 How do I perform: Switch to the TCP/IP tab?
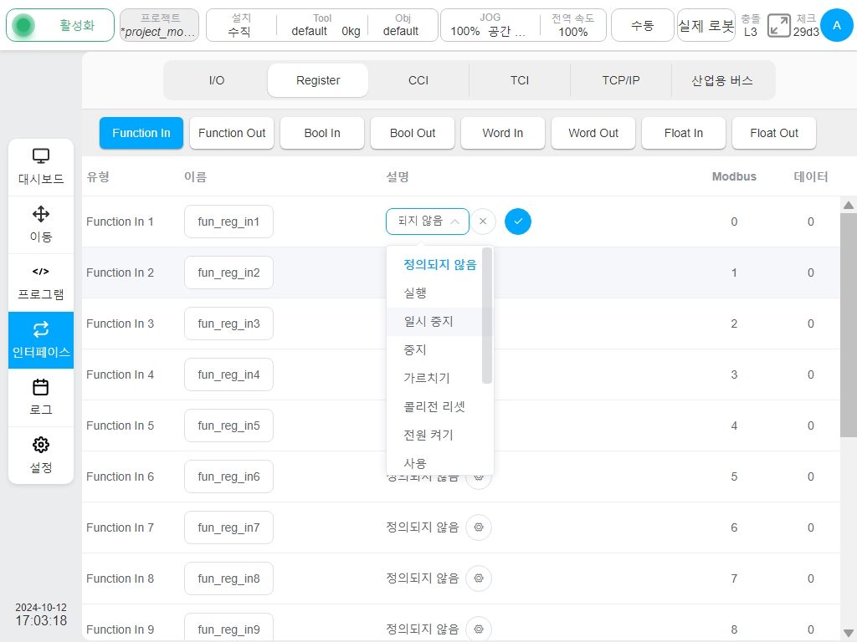coord(620,80)
